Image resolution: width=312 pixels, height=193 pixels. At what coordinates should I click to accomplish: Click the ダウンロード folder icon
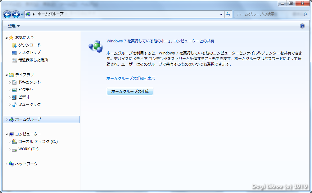coord(14,45)
